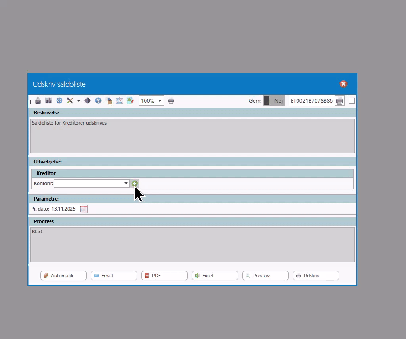Toggle the Gem switch from Nej
The height and width of the screenshot is (339, 406).
click(273, 100)
